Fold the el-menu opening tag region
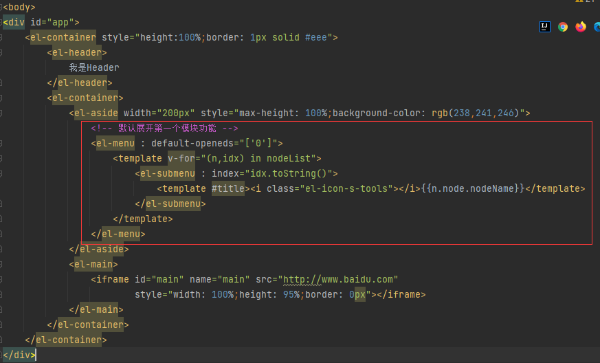The width and height of the screenshot is (600, 363). (2, 144)
